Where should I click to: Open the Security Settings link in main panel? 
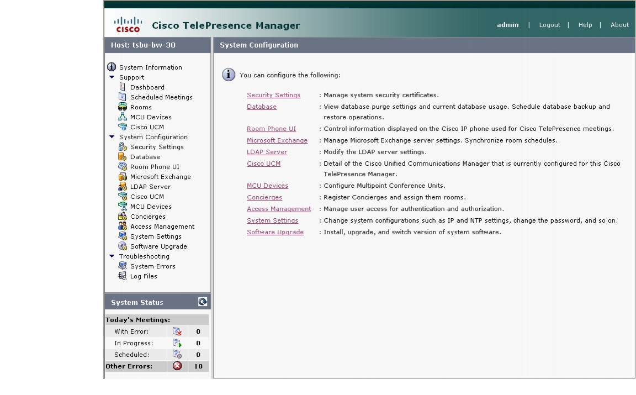273,95
